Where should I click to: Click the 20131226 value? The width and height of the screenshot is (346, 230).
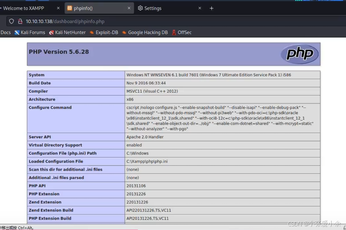(x=136, y=194)
